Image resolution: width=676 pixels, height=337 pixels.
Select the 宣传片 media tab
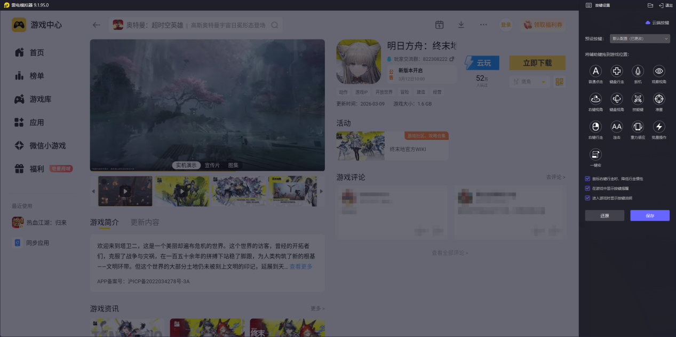(212, 165)
